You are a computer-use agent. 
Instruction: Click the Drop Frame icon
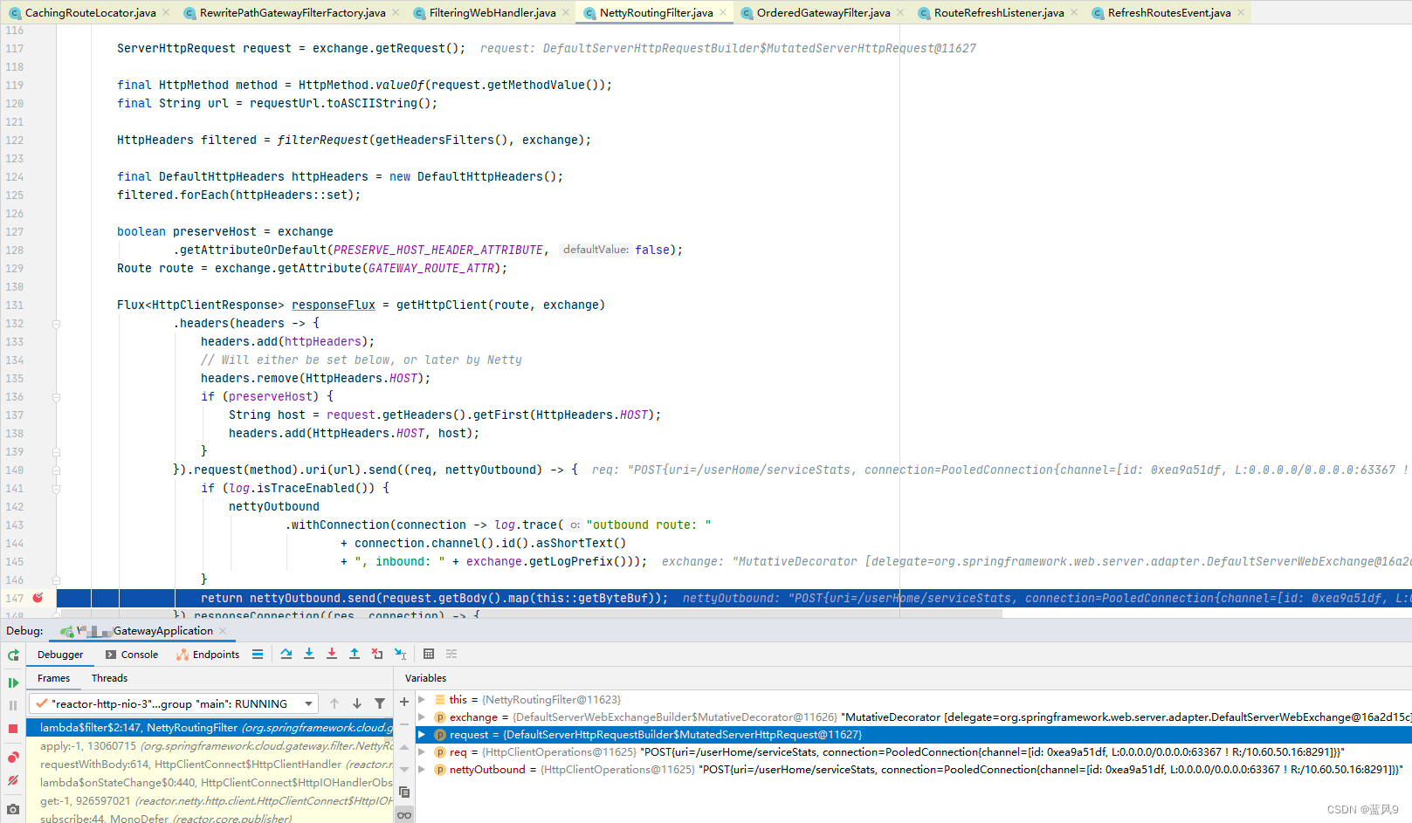(x=377, y=654)
